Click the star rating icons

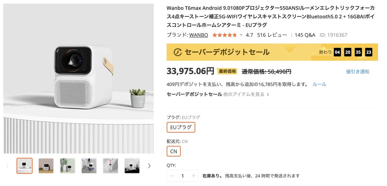(x=224, y=35)
